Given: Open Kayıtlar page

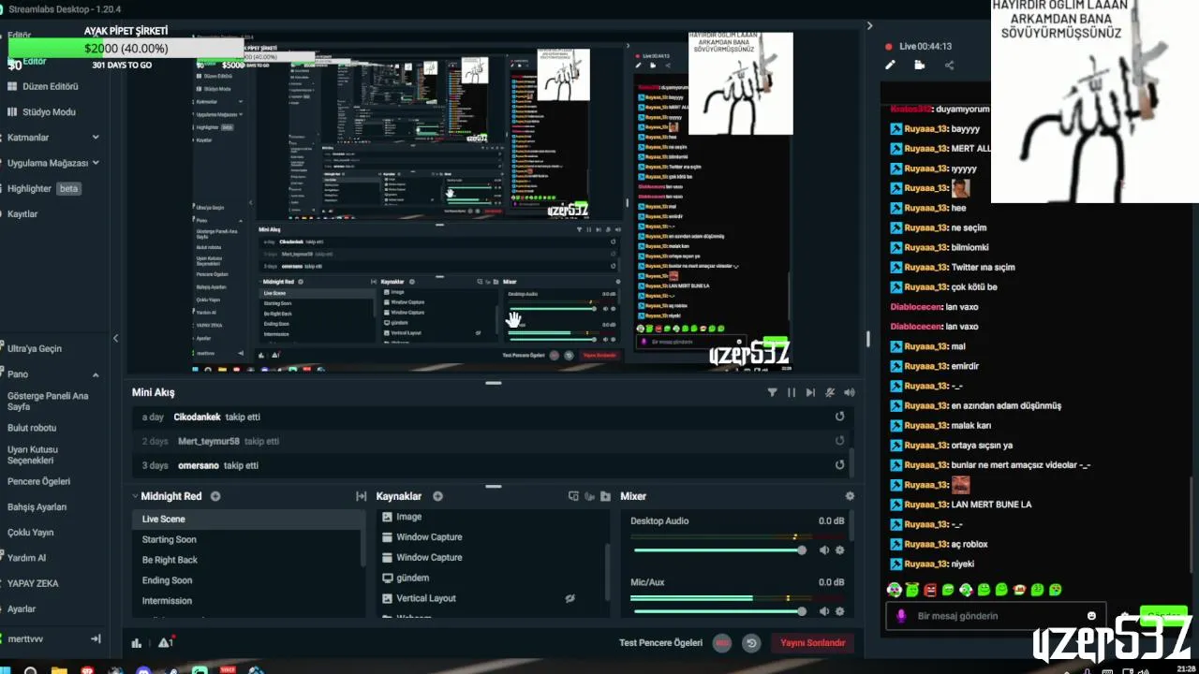Looking at the screenshot, I should [x=22, y=213].
